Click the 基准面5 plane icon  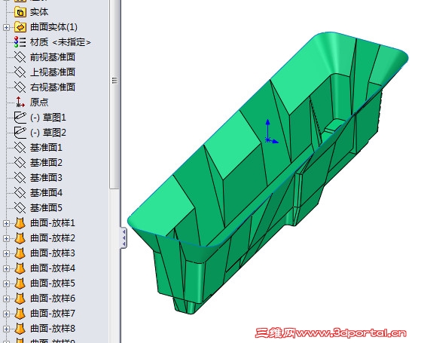tap(20, 208)
